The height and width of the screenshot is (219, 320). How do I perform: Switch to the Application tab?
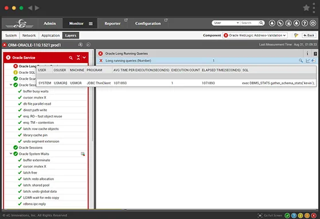(x=50, y=36)
